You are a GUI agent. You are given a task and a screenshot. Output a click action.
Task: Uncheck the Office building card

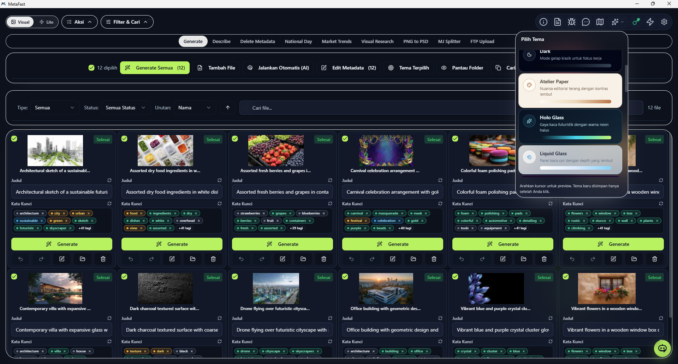(x=345, y=277)
